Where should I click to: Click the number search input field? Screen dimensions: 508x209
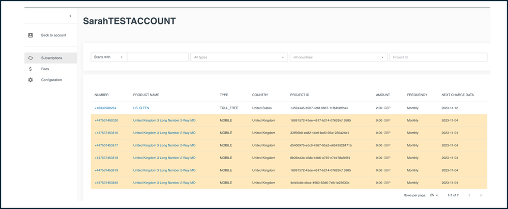click(158, 57)
